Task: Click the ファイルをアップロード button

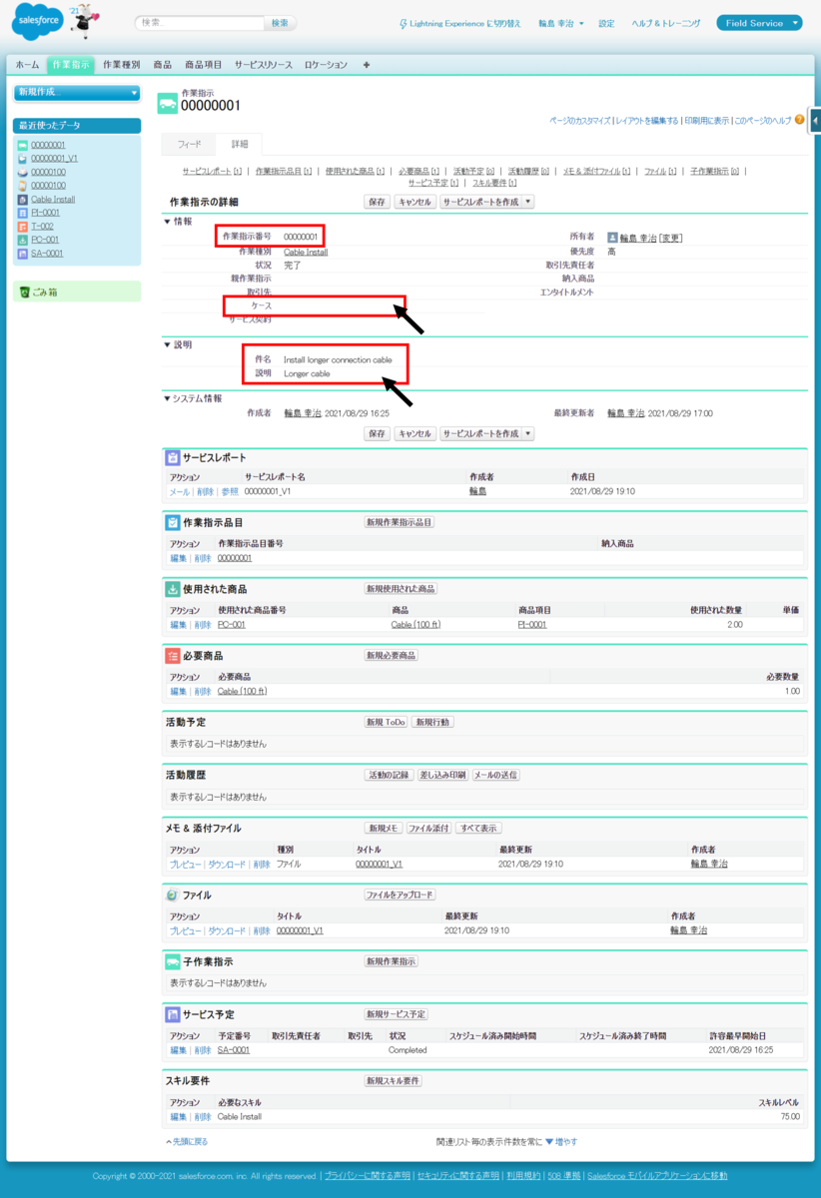Action: pos(400,895)
